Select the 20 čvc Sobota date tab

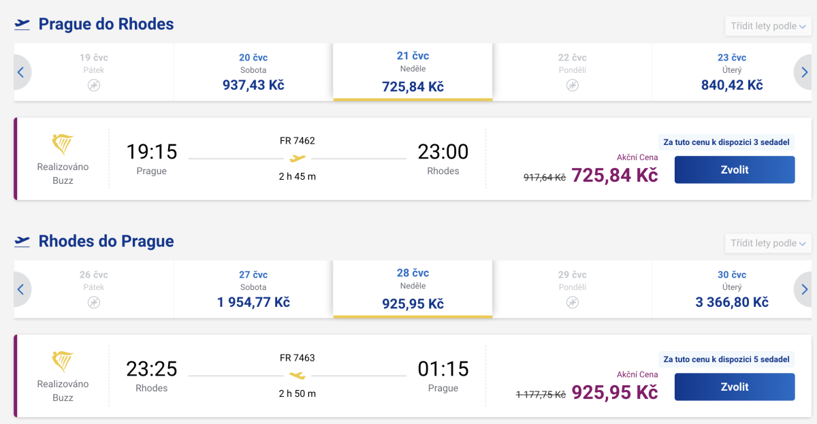(253, 72)
